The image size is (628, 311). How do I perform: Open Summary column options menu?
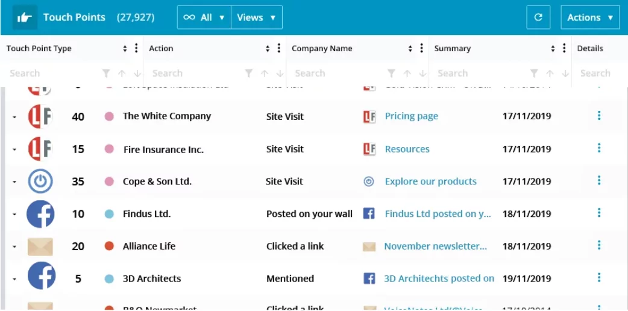click(x=564, y=48)
